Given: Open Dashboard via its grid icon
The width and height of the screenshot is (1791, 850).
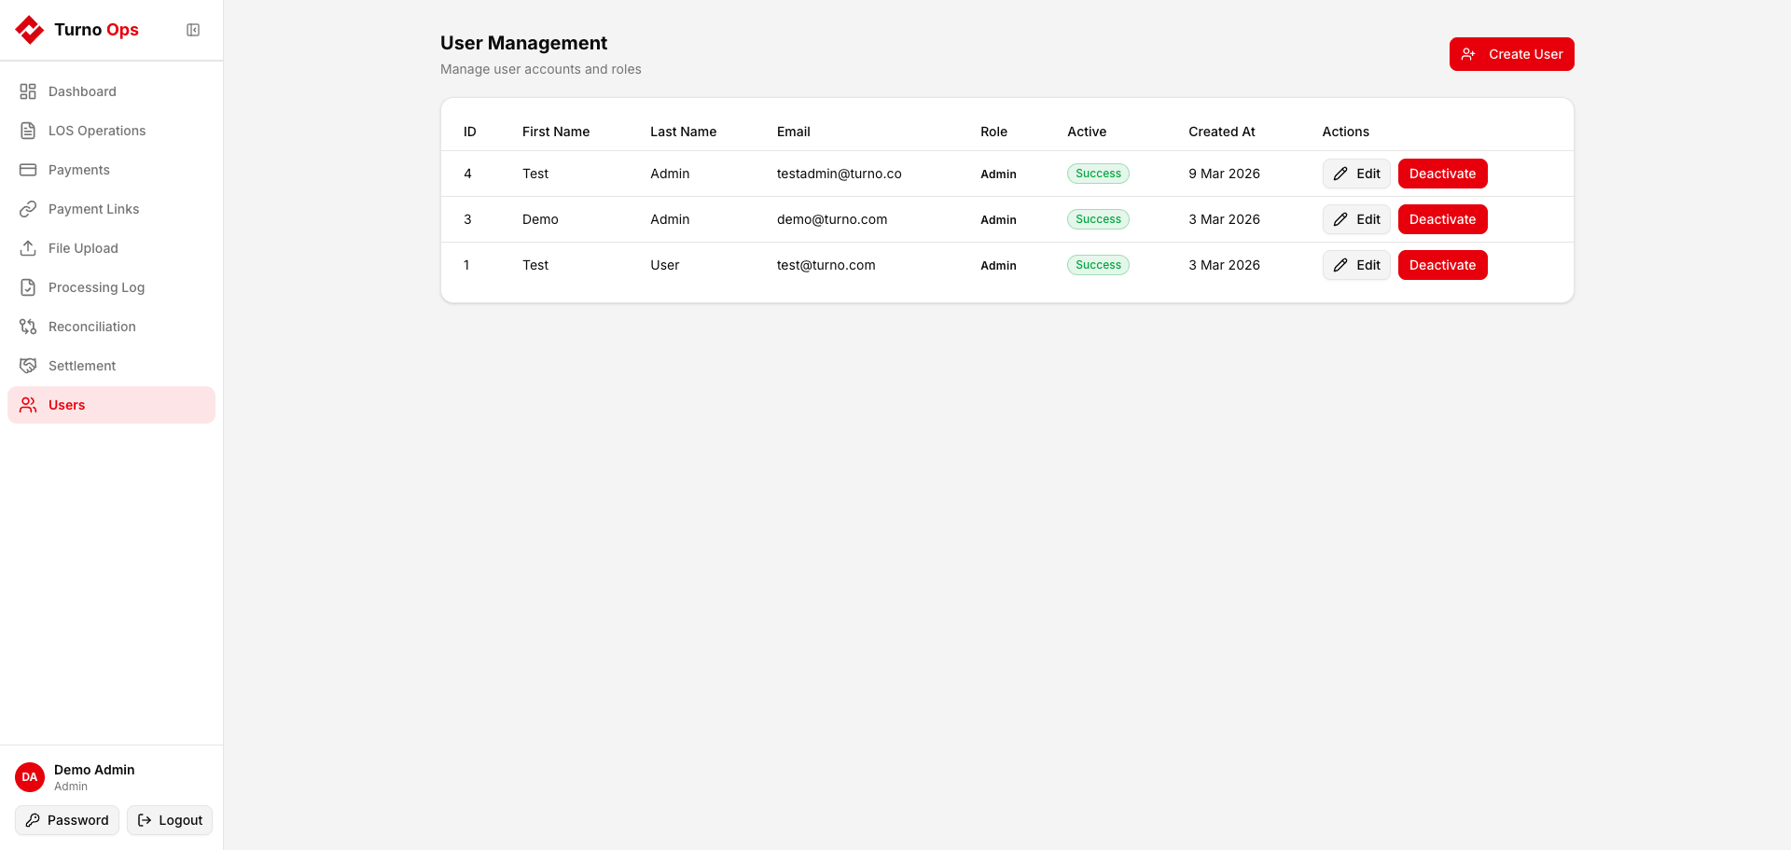Looking at the screenshot, I should [x=28, y=91].
